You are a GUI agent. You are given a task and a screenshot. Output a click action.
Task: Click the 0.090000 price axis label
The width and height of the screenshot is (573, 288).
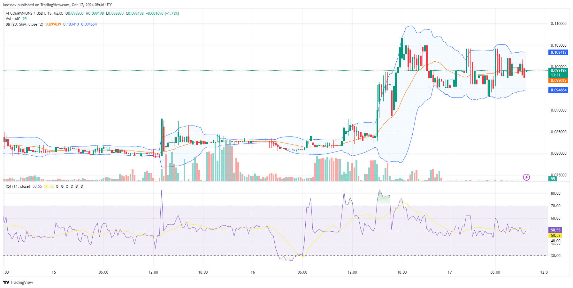558,110
